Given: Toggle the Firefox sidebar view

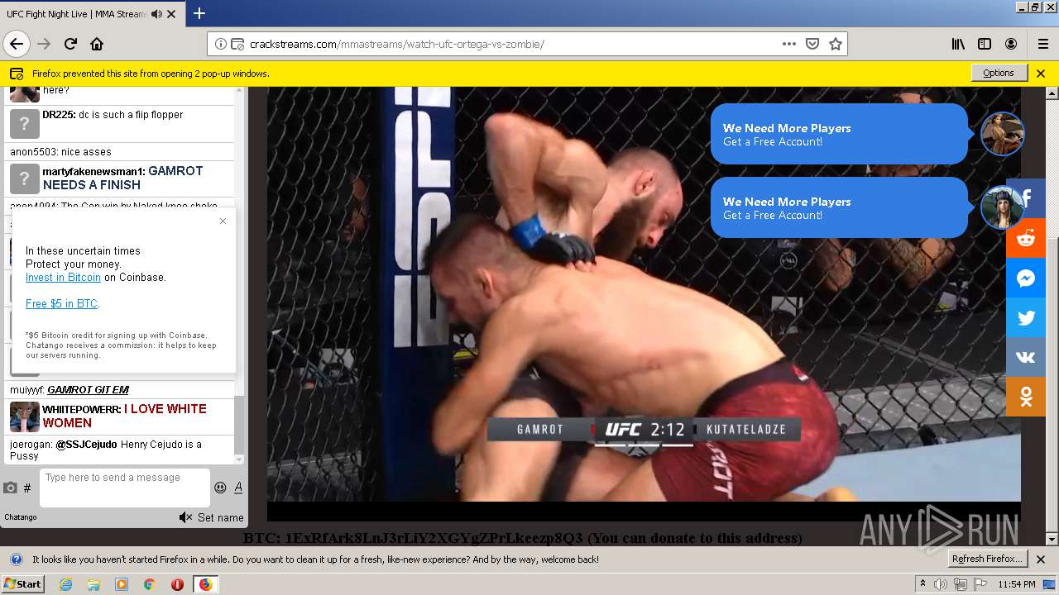Looking at the screenshot, I should (x=985, y=44).
